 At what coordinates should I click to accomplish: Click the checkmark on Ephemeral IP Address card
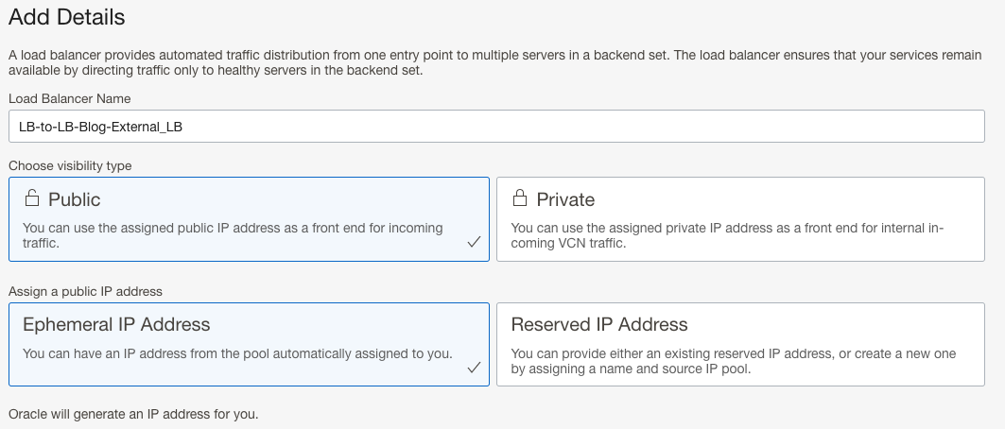tap(474, 367)
